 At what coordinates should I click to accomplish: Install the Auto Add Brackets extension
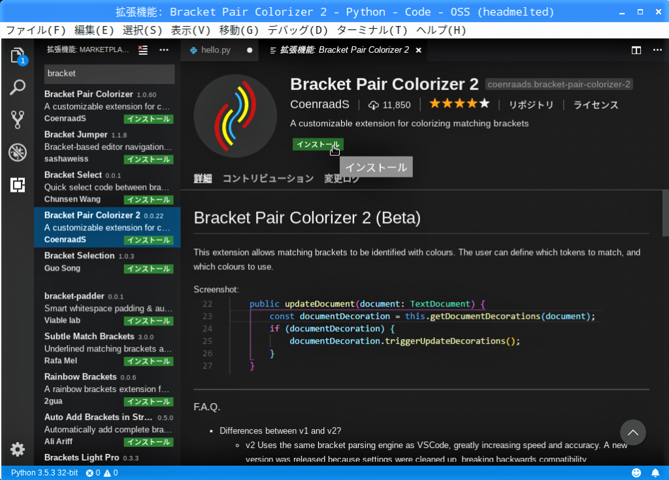pyautogui.click(x=148, y=442)
